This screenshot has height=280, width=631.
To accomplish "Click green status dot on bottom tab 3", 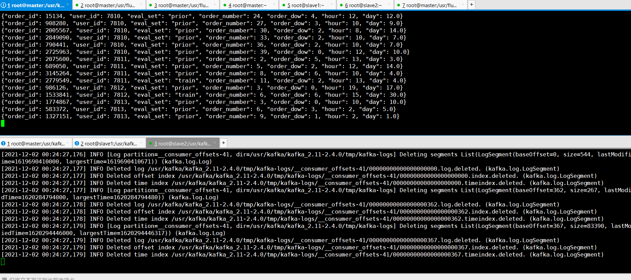I will click(x=151, y=144).
